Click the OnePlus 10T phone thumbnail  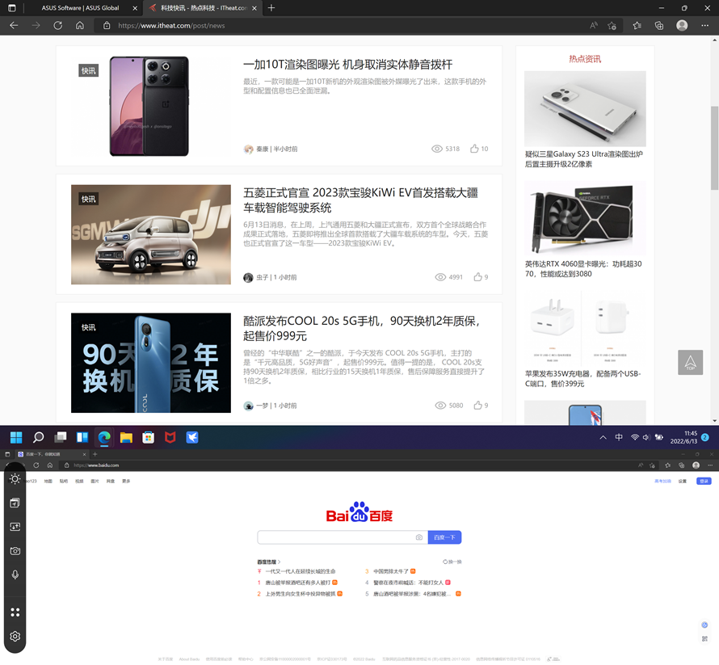click(149, 107)
